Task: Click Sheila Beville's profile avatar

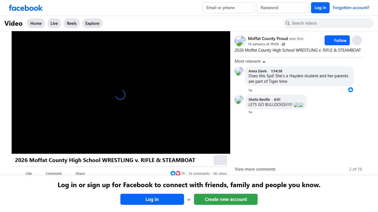Action: [239, 100]
